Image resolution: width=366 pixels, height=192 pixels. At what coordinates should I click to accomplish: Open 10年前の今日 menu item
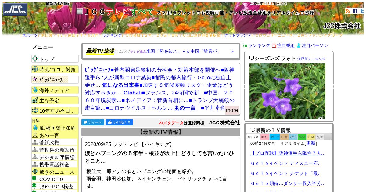coord(55,111)
